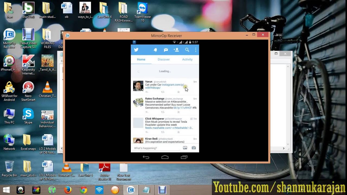Open Rates Exchange avatar
Screen dimensions: 347x195
(138, 103)
